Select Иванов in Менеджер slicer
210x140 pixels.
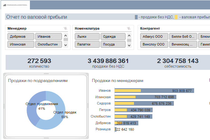click(x=49, y=36)
